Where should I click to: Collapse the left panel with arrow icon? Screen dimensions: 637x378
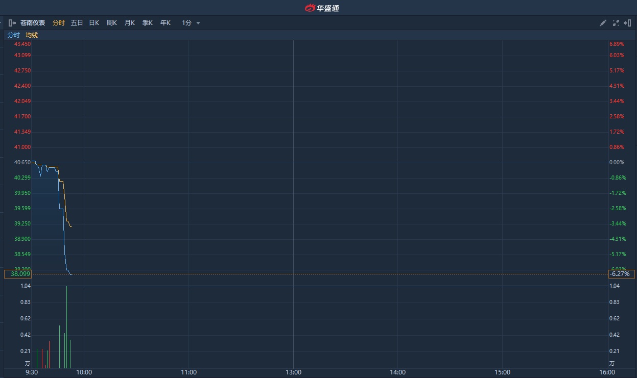[12, 23]
